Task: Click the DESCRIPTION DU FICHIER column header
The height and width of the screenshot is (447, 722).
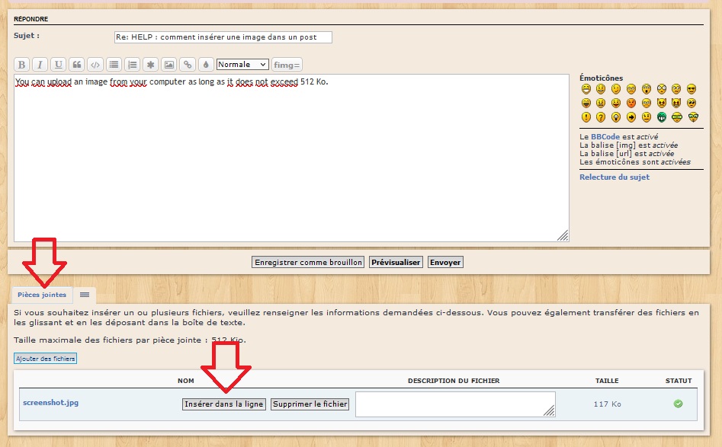Action: (x=454, y=381)
